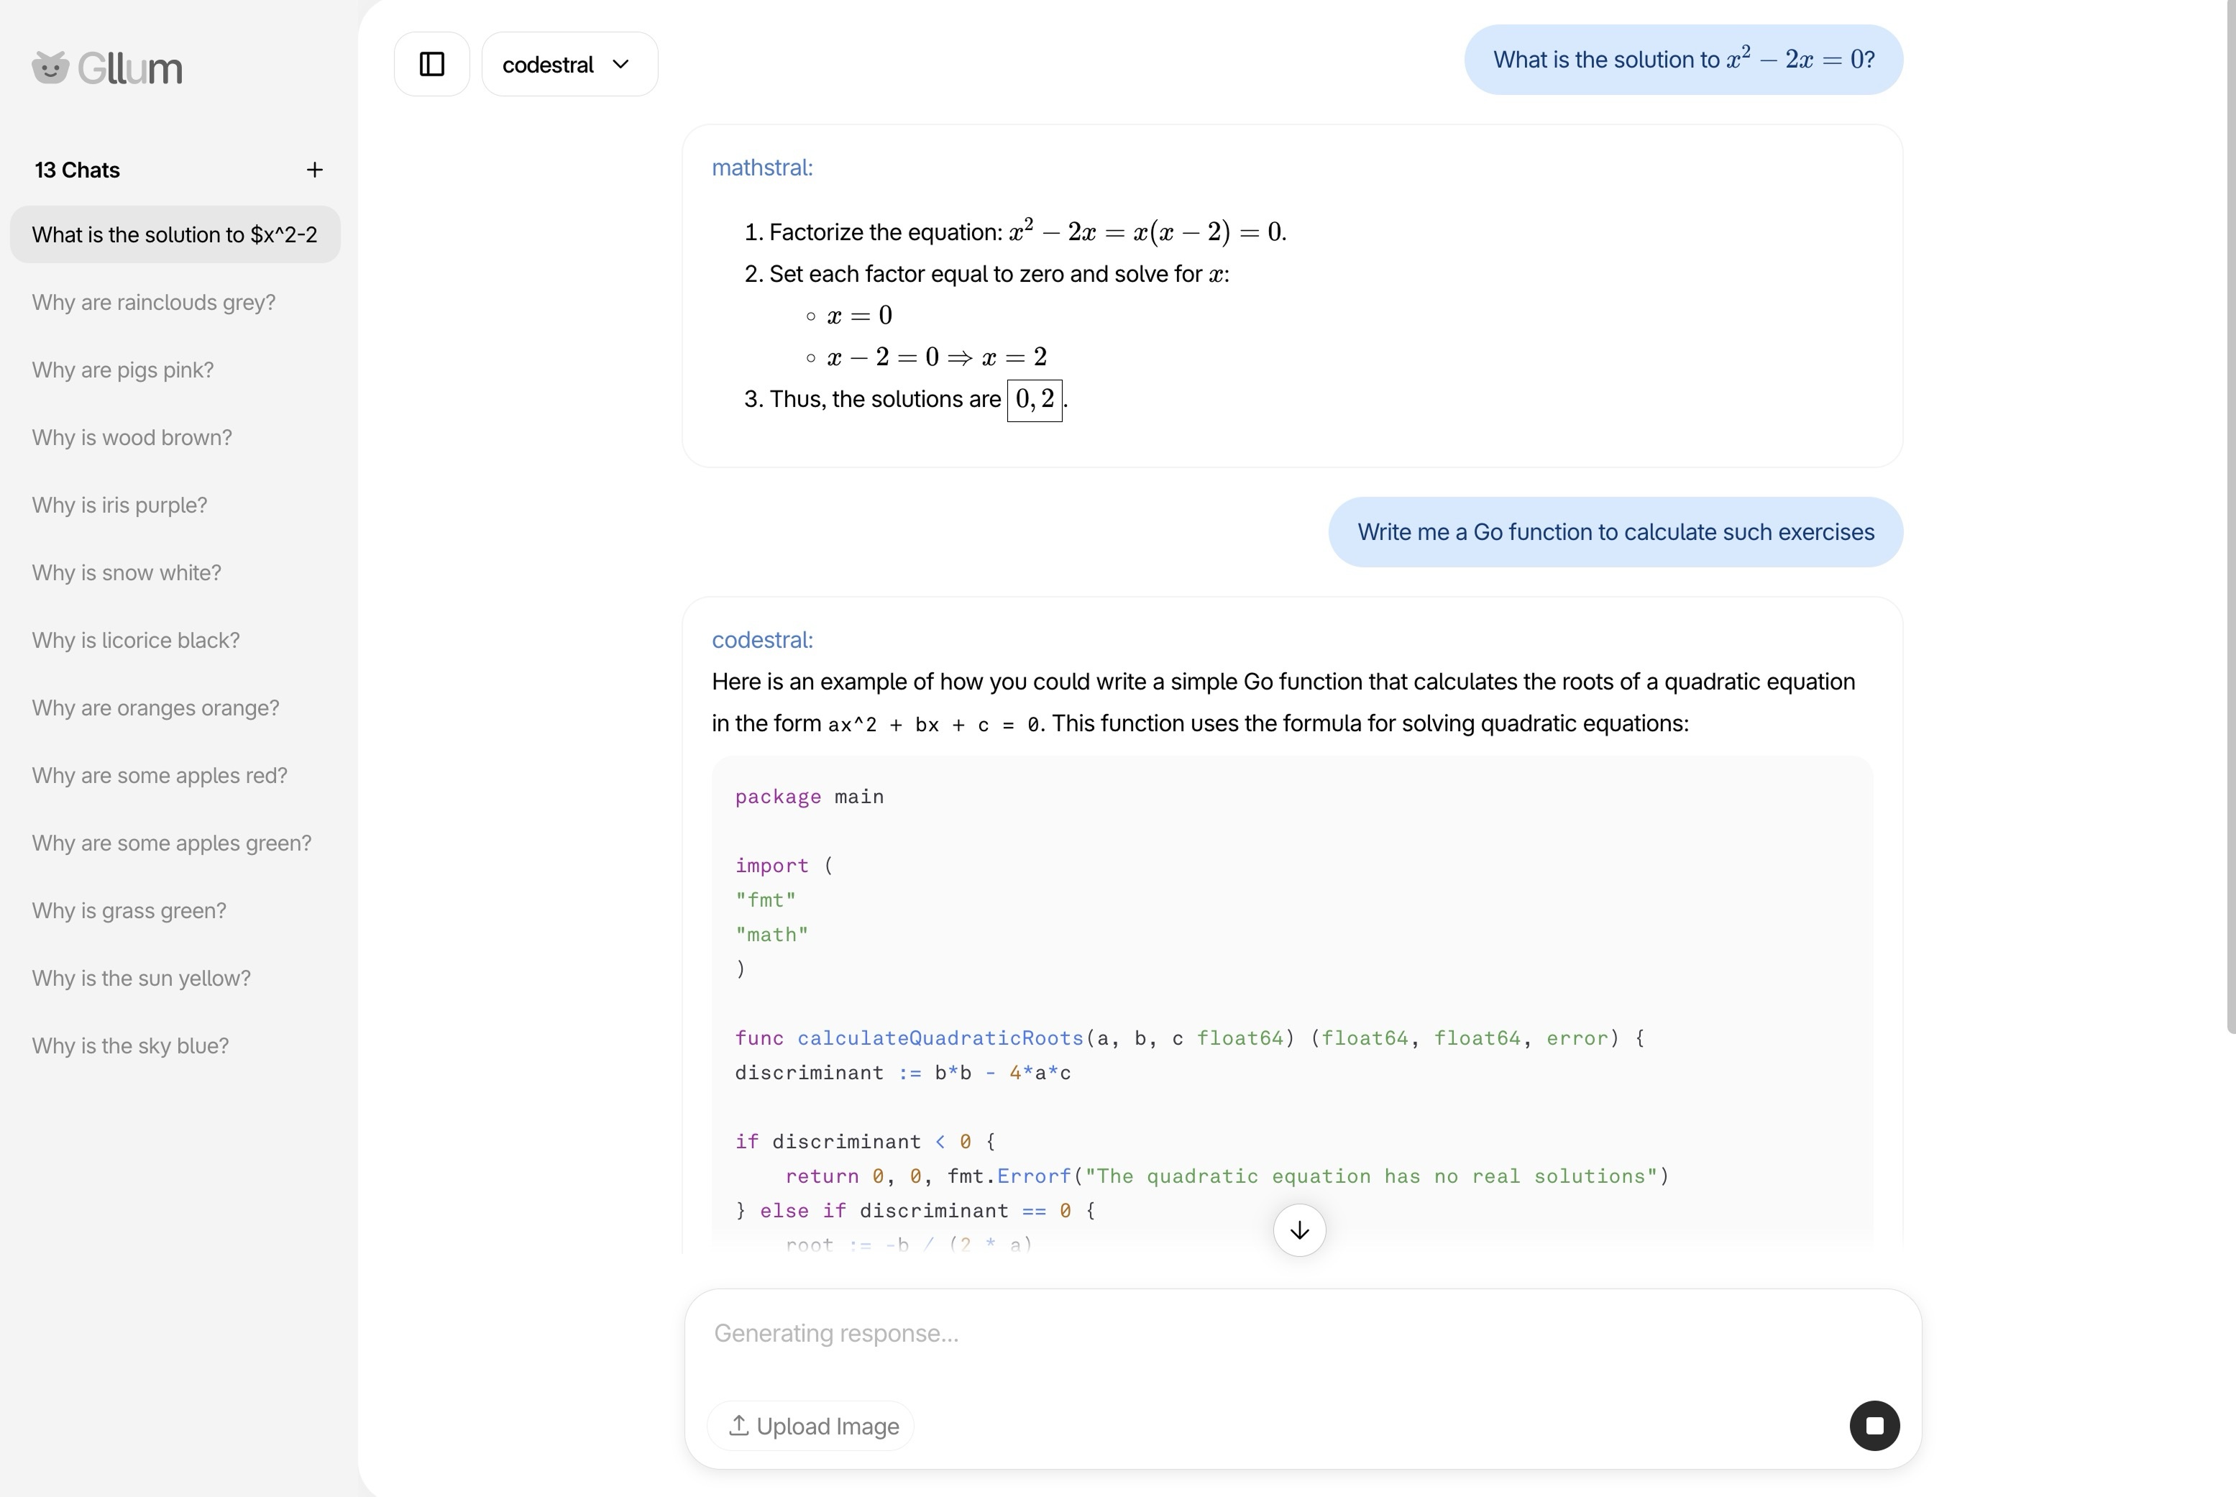Open 'Why are oranges orange?' chat
The image size is (2236, 1497).
[155, 708]
